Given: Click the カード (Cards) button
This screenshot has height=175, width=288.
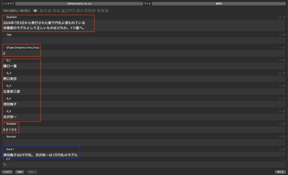Looking at the screenshot, I should pos(25,10).
